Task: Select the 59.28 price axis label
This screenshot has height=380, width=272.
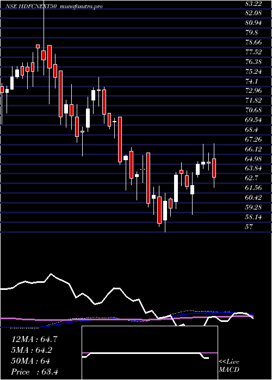Action: [x=254, y=207]
